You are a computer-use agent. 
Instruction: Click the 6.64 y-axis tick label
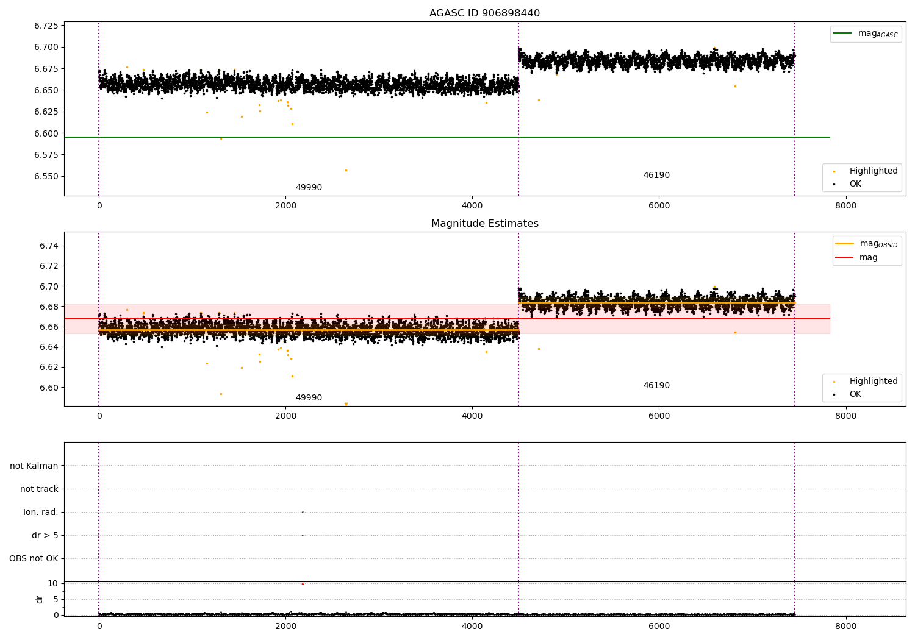tap(49, 347)
